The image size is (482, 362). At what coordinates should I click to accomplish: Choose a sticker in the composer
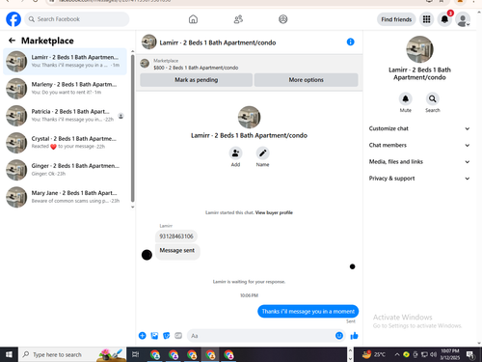coord(167,336)
